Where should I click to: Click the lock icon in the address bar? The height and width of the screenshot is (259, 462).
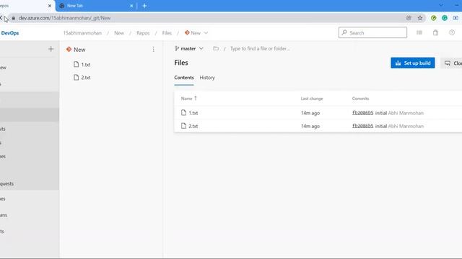pos(13,18)
